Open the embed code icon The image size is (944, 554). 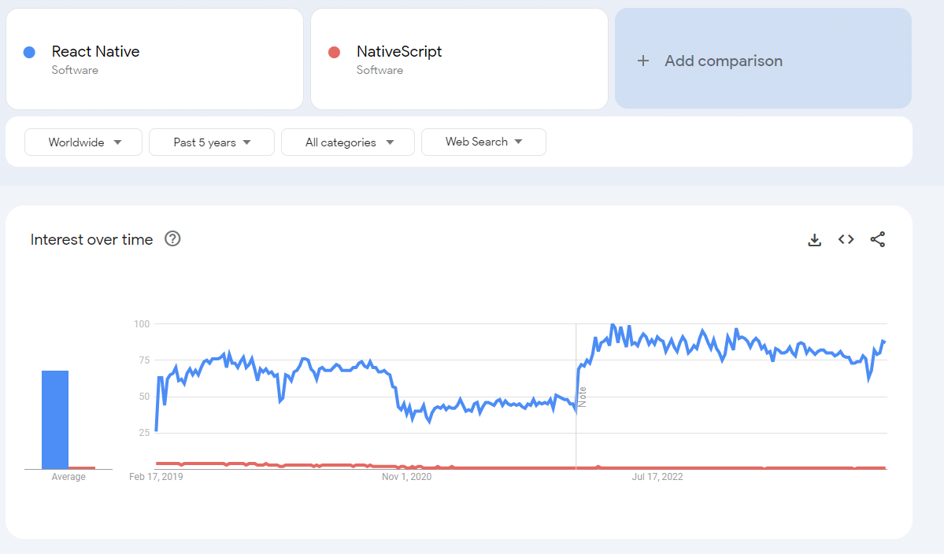[x=846, y=239]
